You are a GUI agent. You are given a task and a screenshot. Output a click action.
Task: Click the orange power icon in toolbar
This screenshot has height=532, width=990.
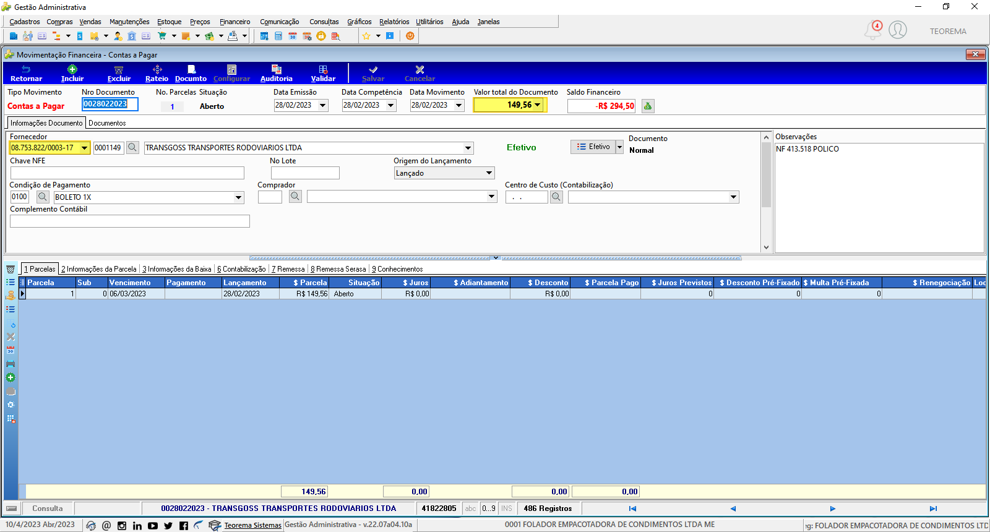pos(410,36)
